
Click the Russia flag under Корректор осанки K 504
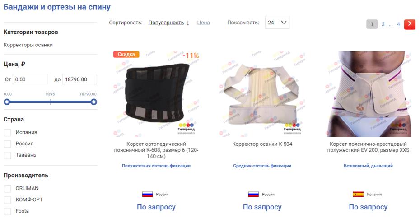253,194
